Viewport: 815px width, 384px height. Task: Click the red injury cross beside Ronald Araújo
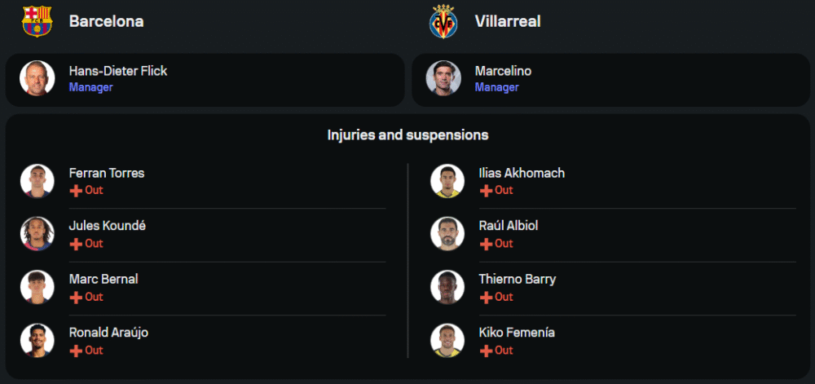coord(76,351)
